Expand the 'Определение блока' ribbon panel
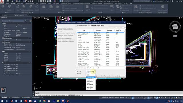The height and width of the screenshot is (103, 183). pos(27,13)
